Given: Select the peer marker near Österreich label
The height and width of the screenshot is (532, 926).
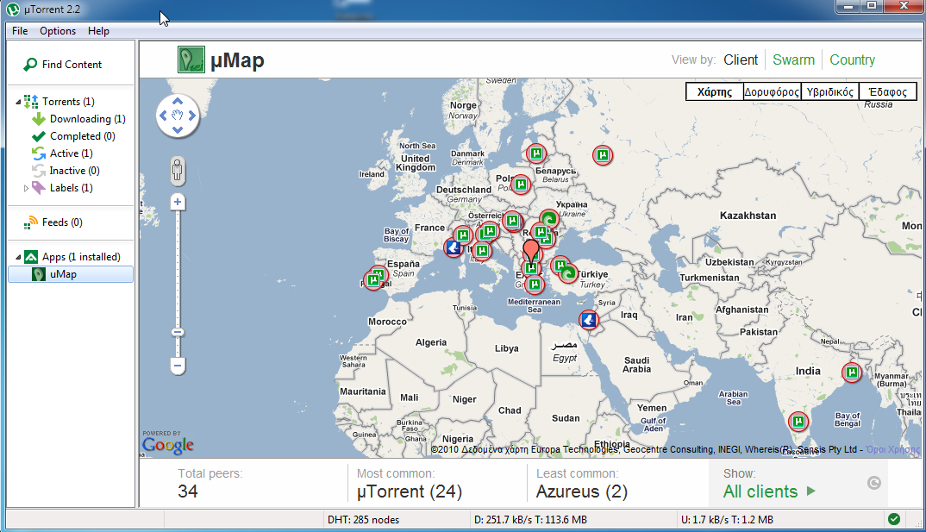Looking at the screenshot, I should pyautogui.click(x=512, y=222).
